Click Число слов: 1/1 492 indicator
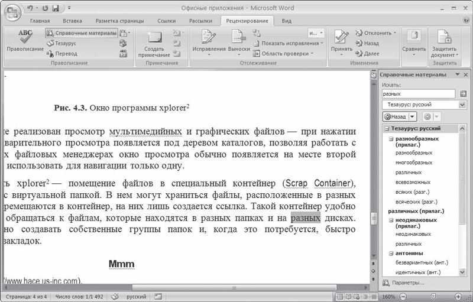 [79, 297]
